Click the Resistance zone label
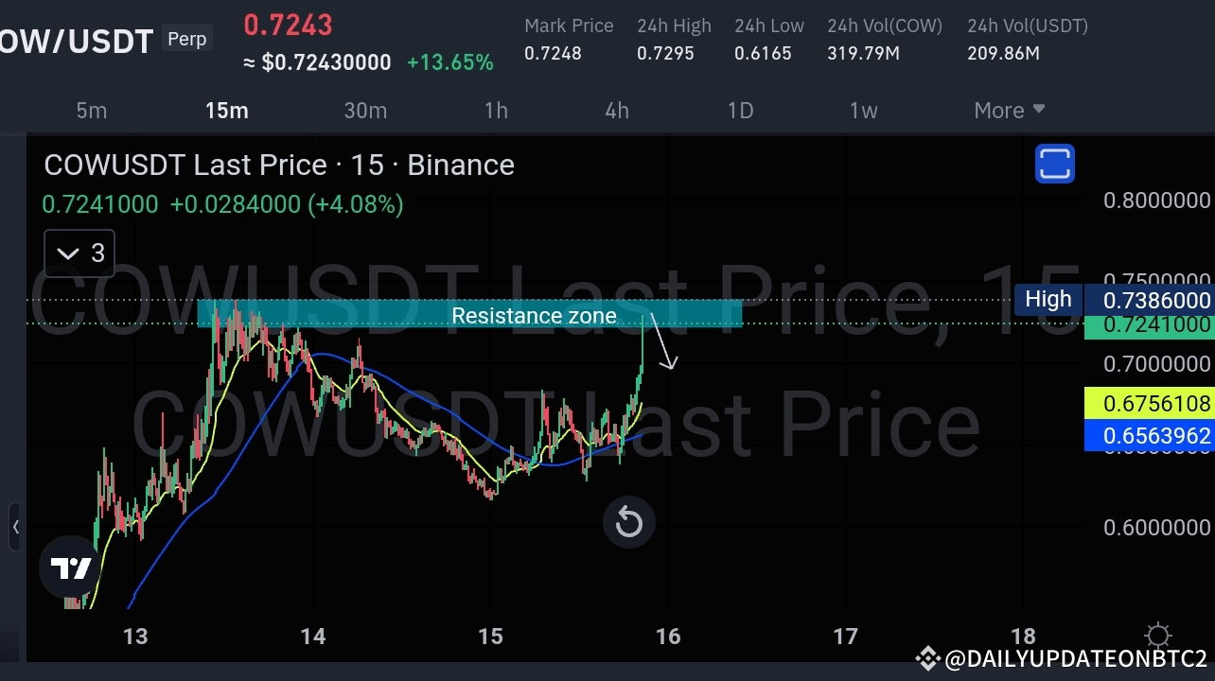This screenshot has height=681, width=1215. pos(534,315)
